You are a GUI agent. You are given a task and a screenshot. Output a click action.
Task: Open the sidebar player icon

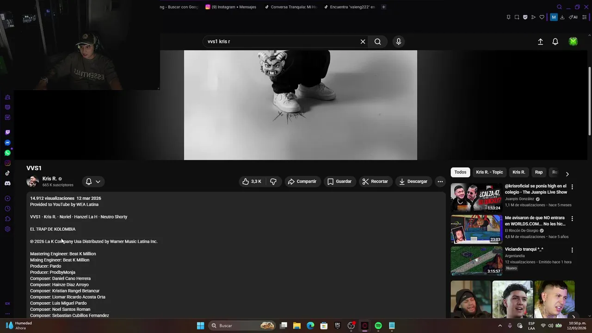coord(7,198)
